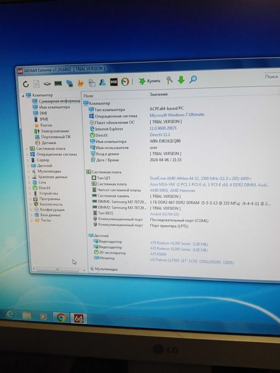Select Имя компьютера in the left tree
280x373 pixels.
click(51, 107)
